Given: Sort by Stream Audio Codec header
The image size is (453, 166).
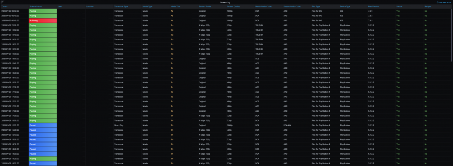Looking at the screenshot, I should click(292, 6).
